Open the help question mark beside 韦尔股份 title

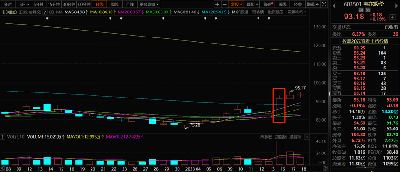(45, 12)
